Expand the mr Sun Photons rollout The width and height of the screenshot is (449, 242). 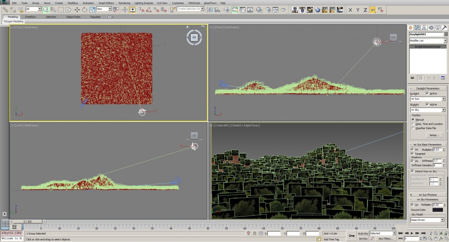click(x=428, y=195)
